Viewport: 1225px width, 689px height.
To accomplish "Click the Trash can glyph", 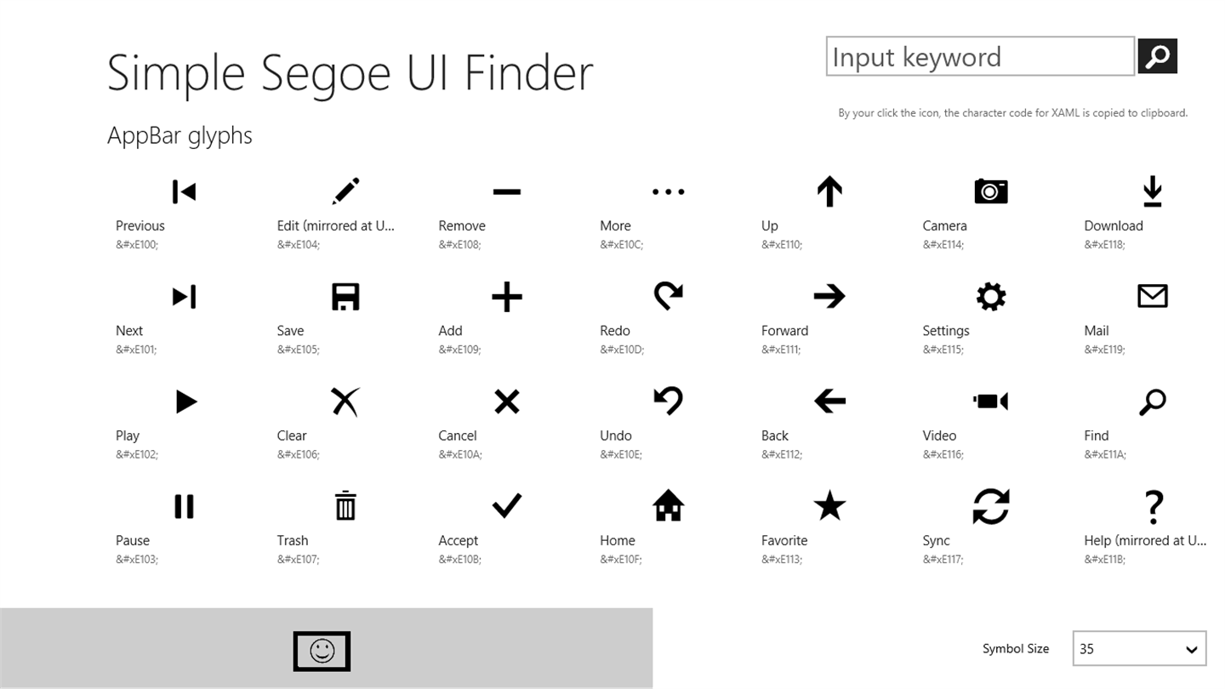I will 345,506.
